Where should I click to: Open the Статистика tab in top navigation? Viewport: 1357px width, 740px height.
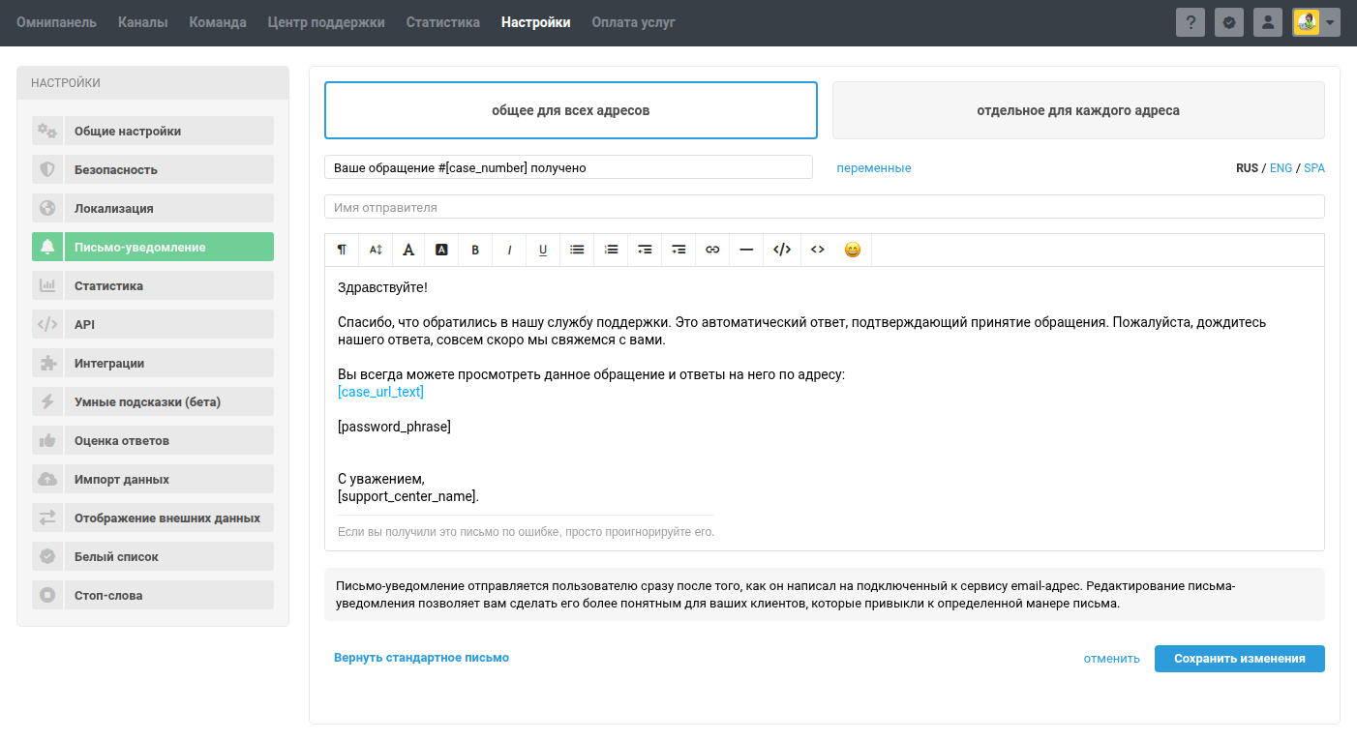pyautogui.click(x=442, y=22)
